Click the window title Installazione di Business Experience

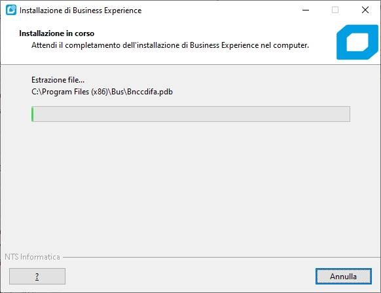81,10
